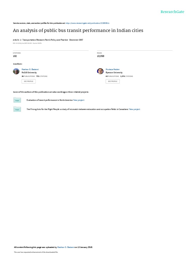Viewport: 194px width, 258px height.
Task: Click Madhav G. Badami's profile photo
Action: point(16,71)
